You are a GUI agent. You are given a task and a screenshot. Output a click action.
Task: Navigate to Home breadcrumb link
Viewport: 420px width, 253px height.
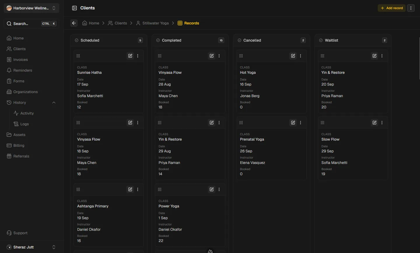(91, 23)
